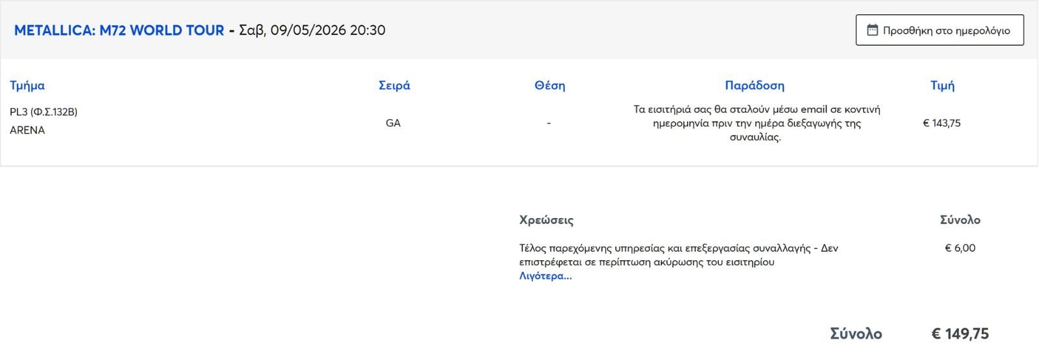
Task: Click the grand total € 149,75
Action: pyautogui.click(x=960, y=333)
